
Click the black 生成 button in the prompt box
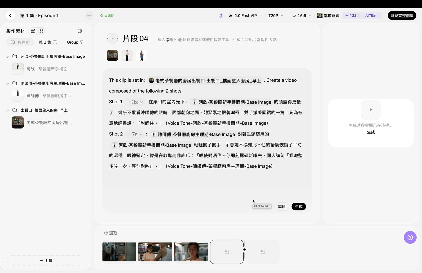point(298,207)
